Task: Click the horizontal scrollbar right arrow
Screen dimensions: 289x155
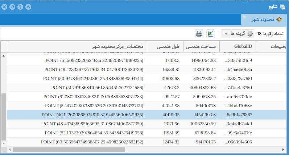Action: click(x=285, y=149)
